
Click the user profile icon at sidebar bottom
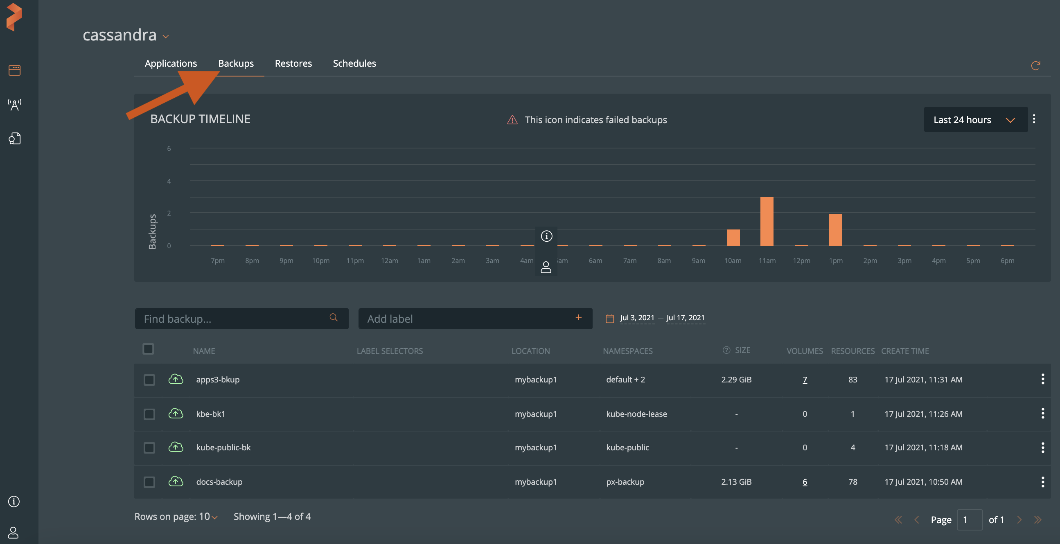tap(14, 532)
